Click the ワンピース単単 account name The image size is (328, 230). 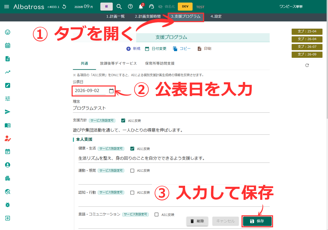click(291, 7)
